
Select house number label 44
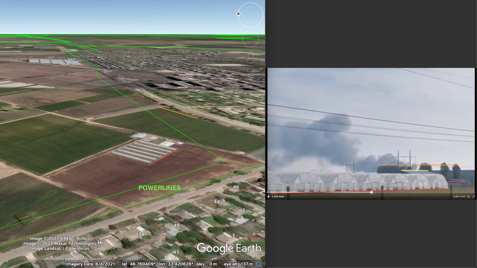[217, 202]
